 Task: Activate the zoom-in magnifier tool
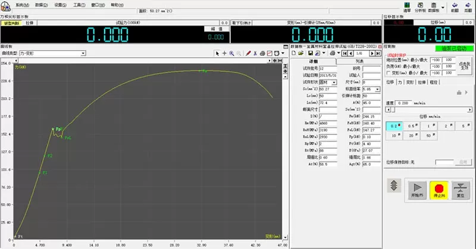[x=231, y=53]
